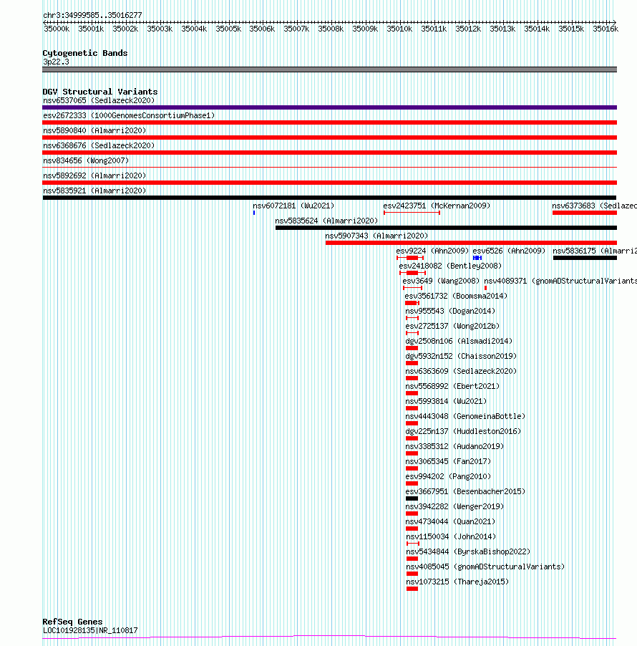Open esv3667951 (Besenbacher2015) label
Image resolution: width=637 pixels, height=646 pixels.
465,491
